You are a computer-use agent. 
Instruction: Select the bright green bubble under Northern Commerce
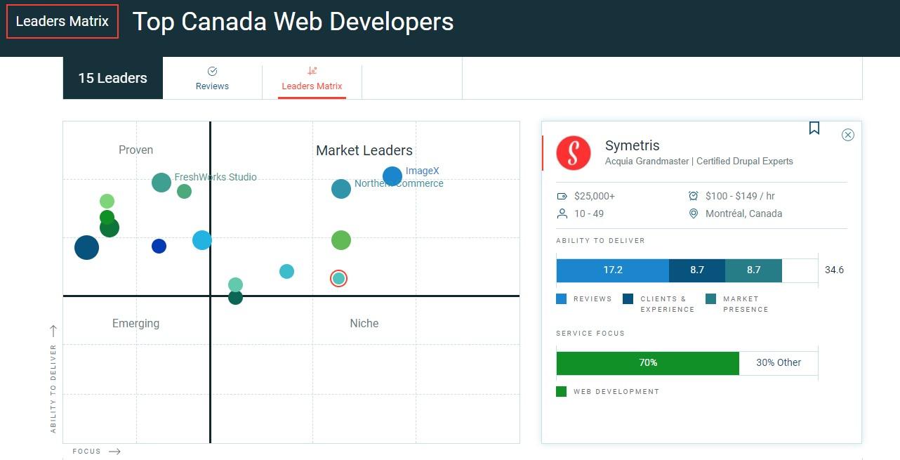pyautogui.click(x=341, y=240)
